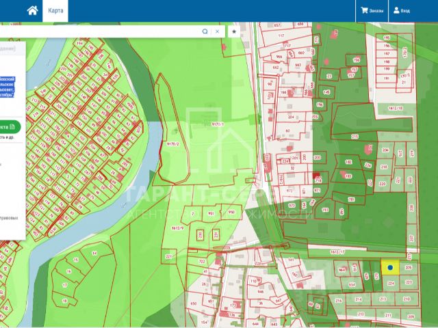
Task: Click the blue marker on yellow parcel
Action: click(x=390, y=267)
